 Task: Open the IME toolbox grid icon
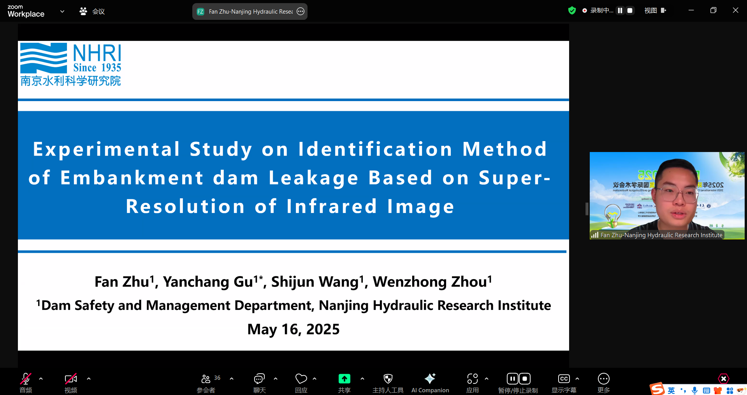pos(730,390)
